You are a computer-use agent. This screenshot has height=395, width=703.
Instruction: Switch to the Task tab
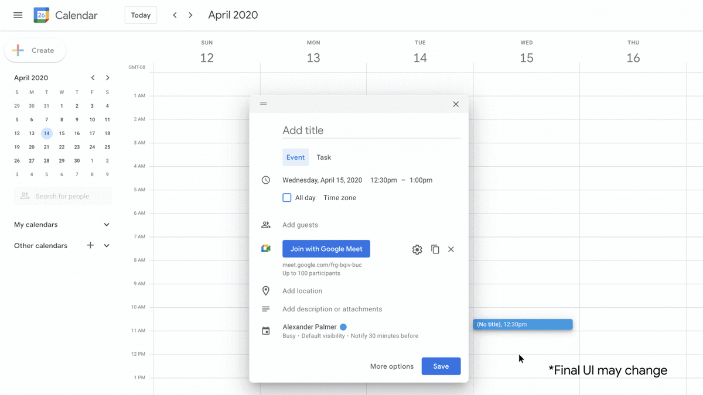(x=323, y=157)
